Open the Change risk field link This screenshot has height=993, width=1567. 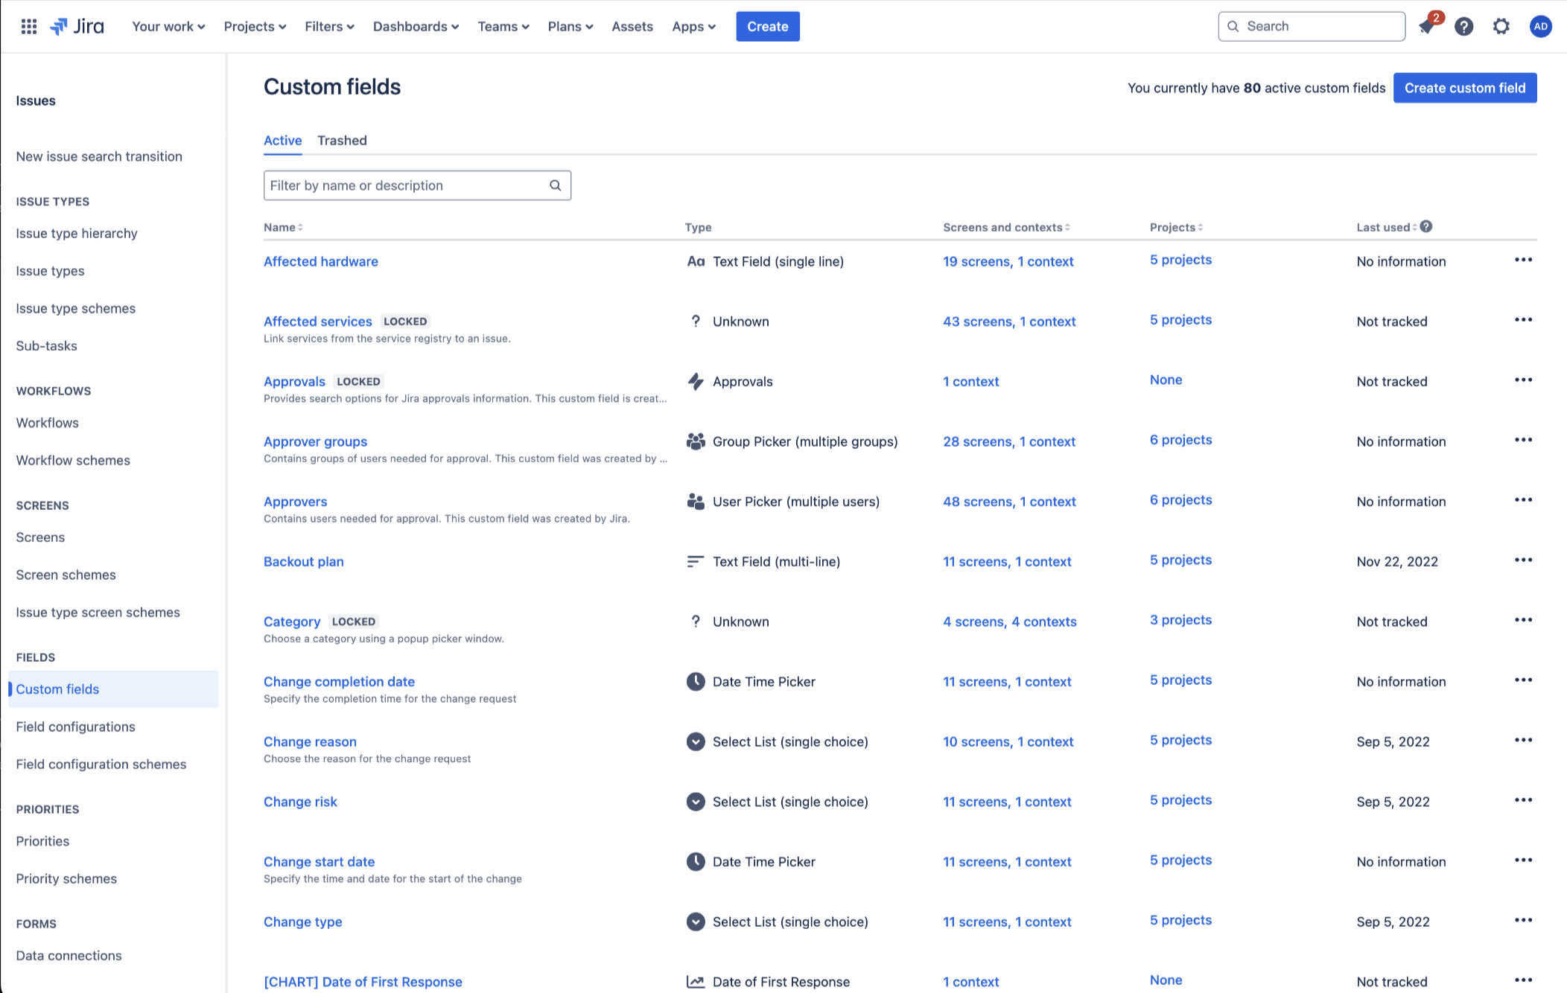(300, 802)
